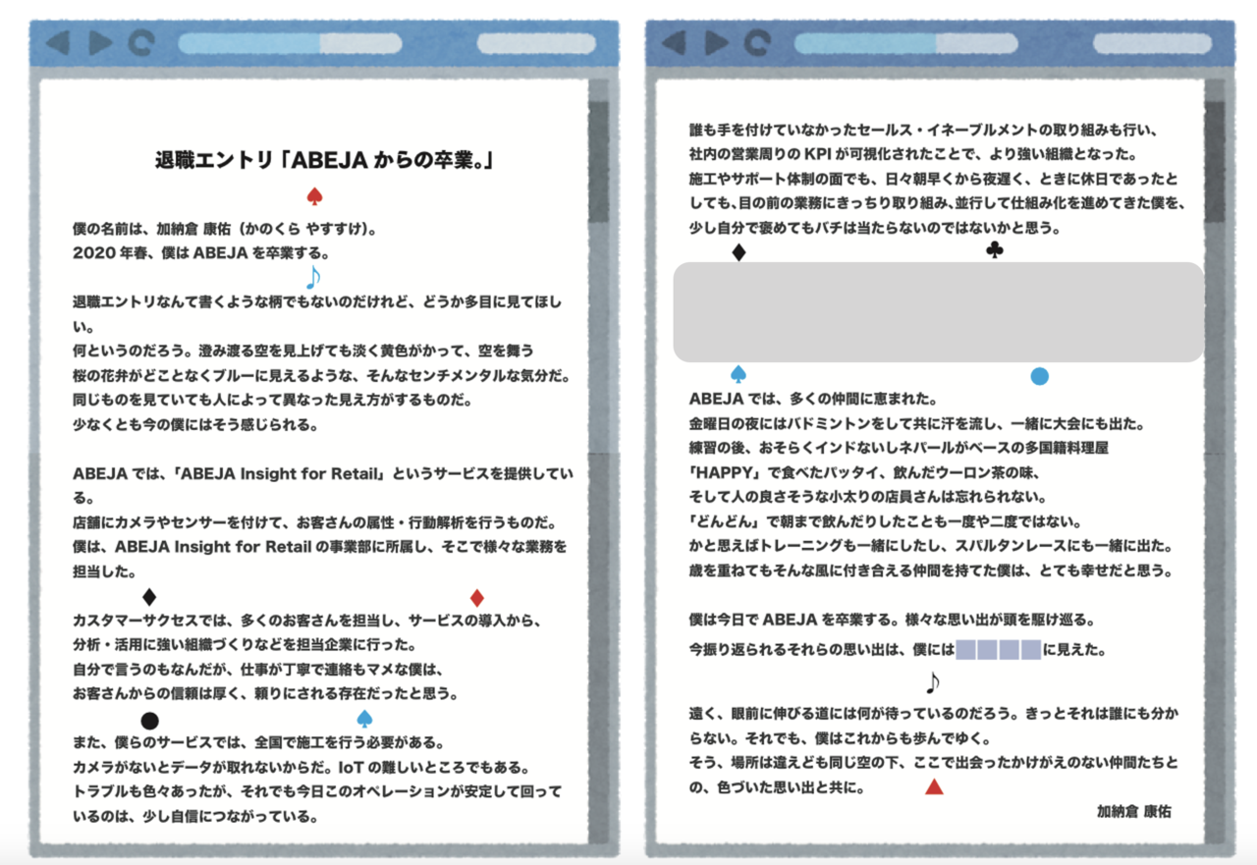Click the line starting 「どんどん」で朝まで飲んだり

pos(885,521)
